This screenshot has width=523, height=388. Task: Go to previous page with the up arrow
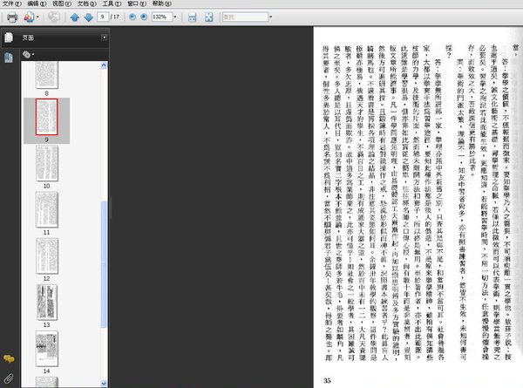point(75,17)
